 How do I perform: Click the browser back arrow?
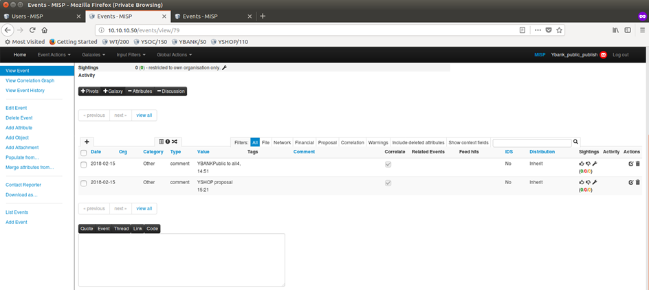pos(8,30)
